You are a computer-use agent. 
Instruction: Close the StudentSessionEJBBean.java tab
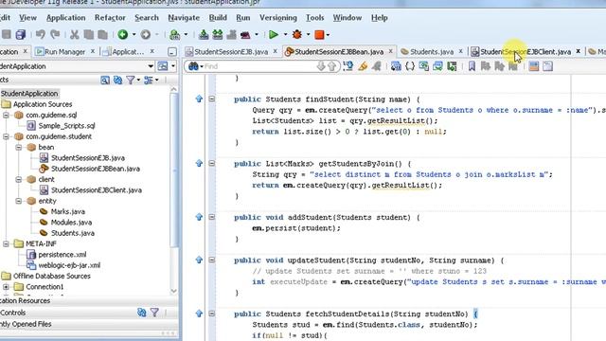(x=390, y=51)
